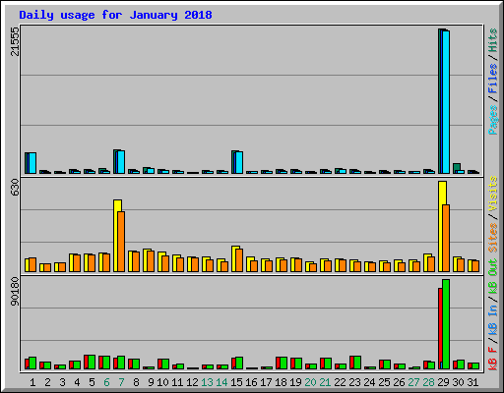Select weekend day 7 label
Screen dimensions: 504x393
click(x=121, y=382)
